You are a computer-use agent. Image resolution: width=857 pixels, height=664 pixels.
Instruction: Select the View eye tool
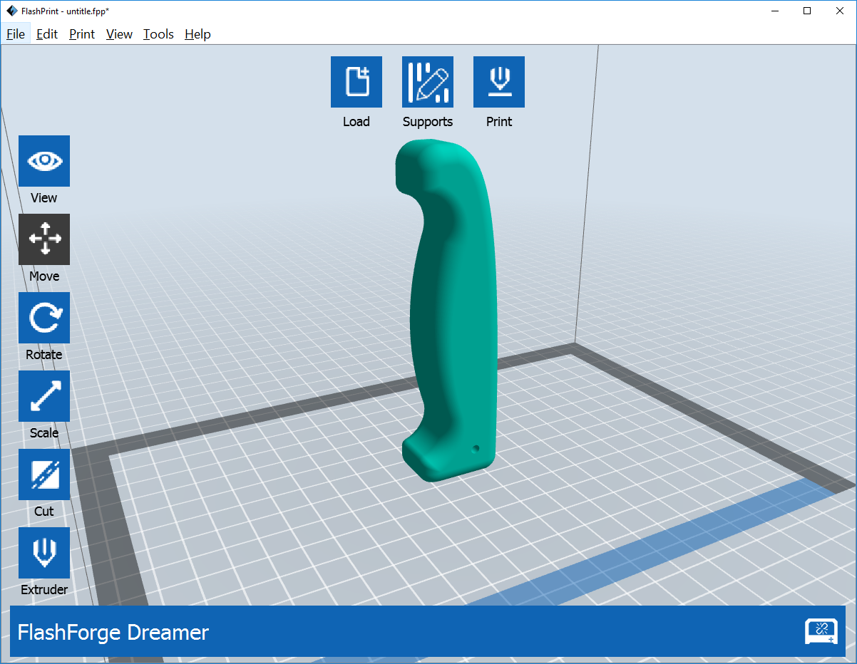point(44,161)
